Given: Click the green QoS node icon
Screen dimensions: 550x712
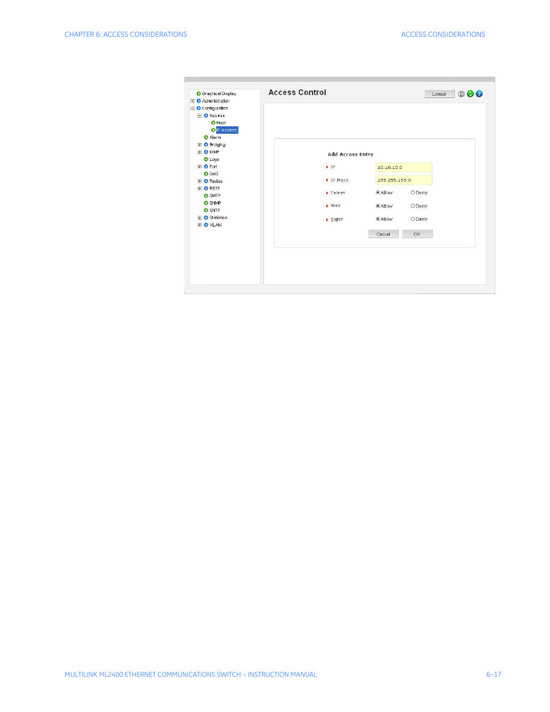Looking at the screenshot, I should 206,174.
